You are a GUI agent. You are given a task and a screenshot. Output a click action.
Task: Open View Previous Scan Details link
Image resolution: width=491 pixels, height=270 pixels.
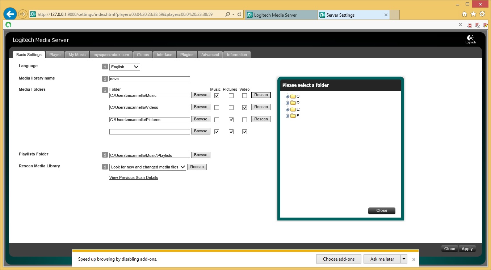134,177
